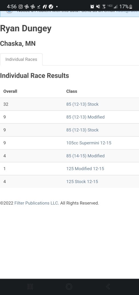Open the 105cc Supermini 12-15 class link
Image resolution: width=139 pixels, height=295 pixels.
tap(89, 143)
